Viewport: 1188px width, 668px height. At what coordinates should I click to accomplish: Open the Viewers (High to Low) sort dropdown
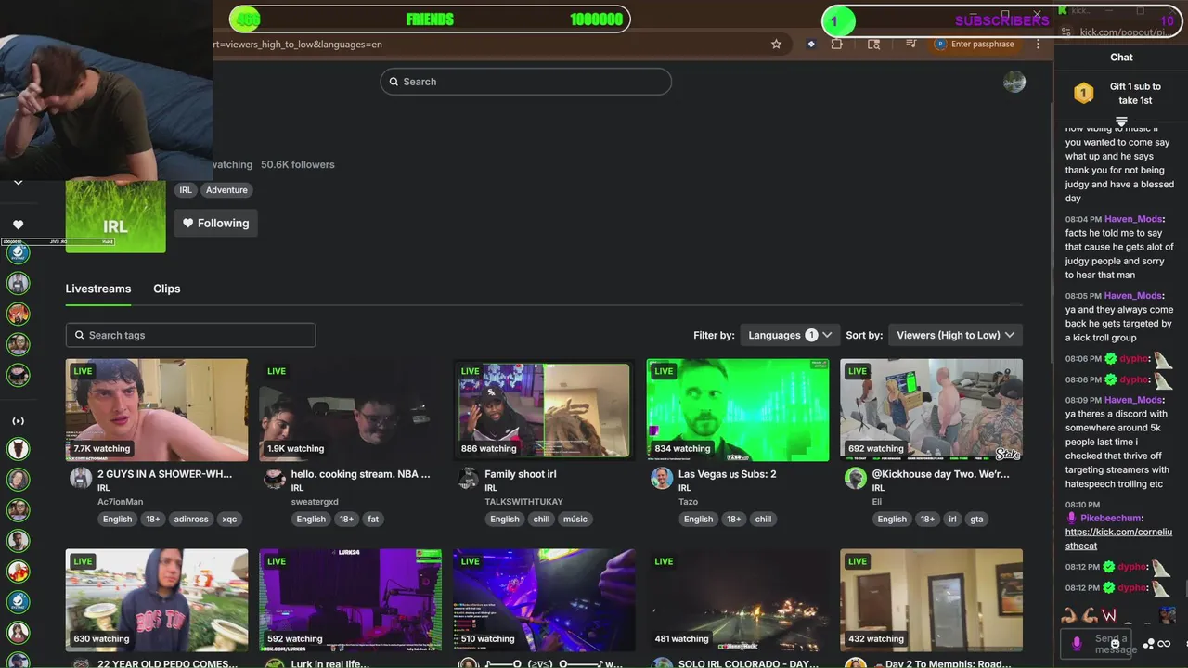pyautogui.click(x=955, y=335)
